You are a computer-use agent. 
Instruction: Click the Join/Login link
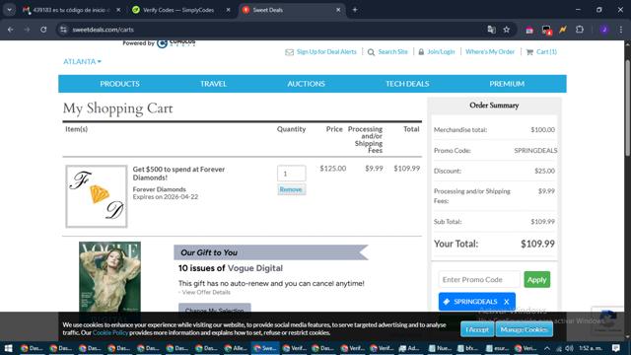click(441, 52)
